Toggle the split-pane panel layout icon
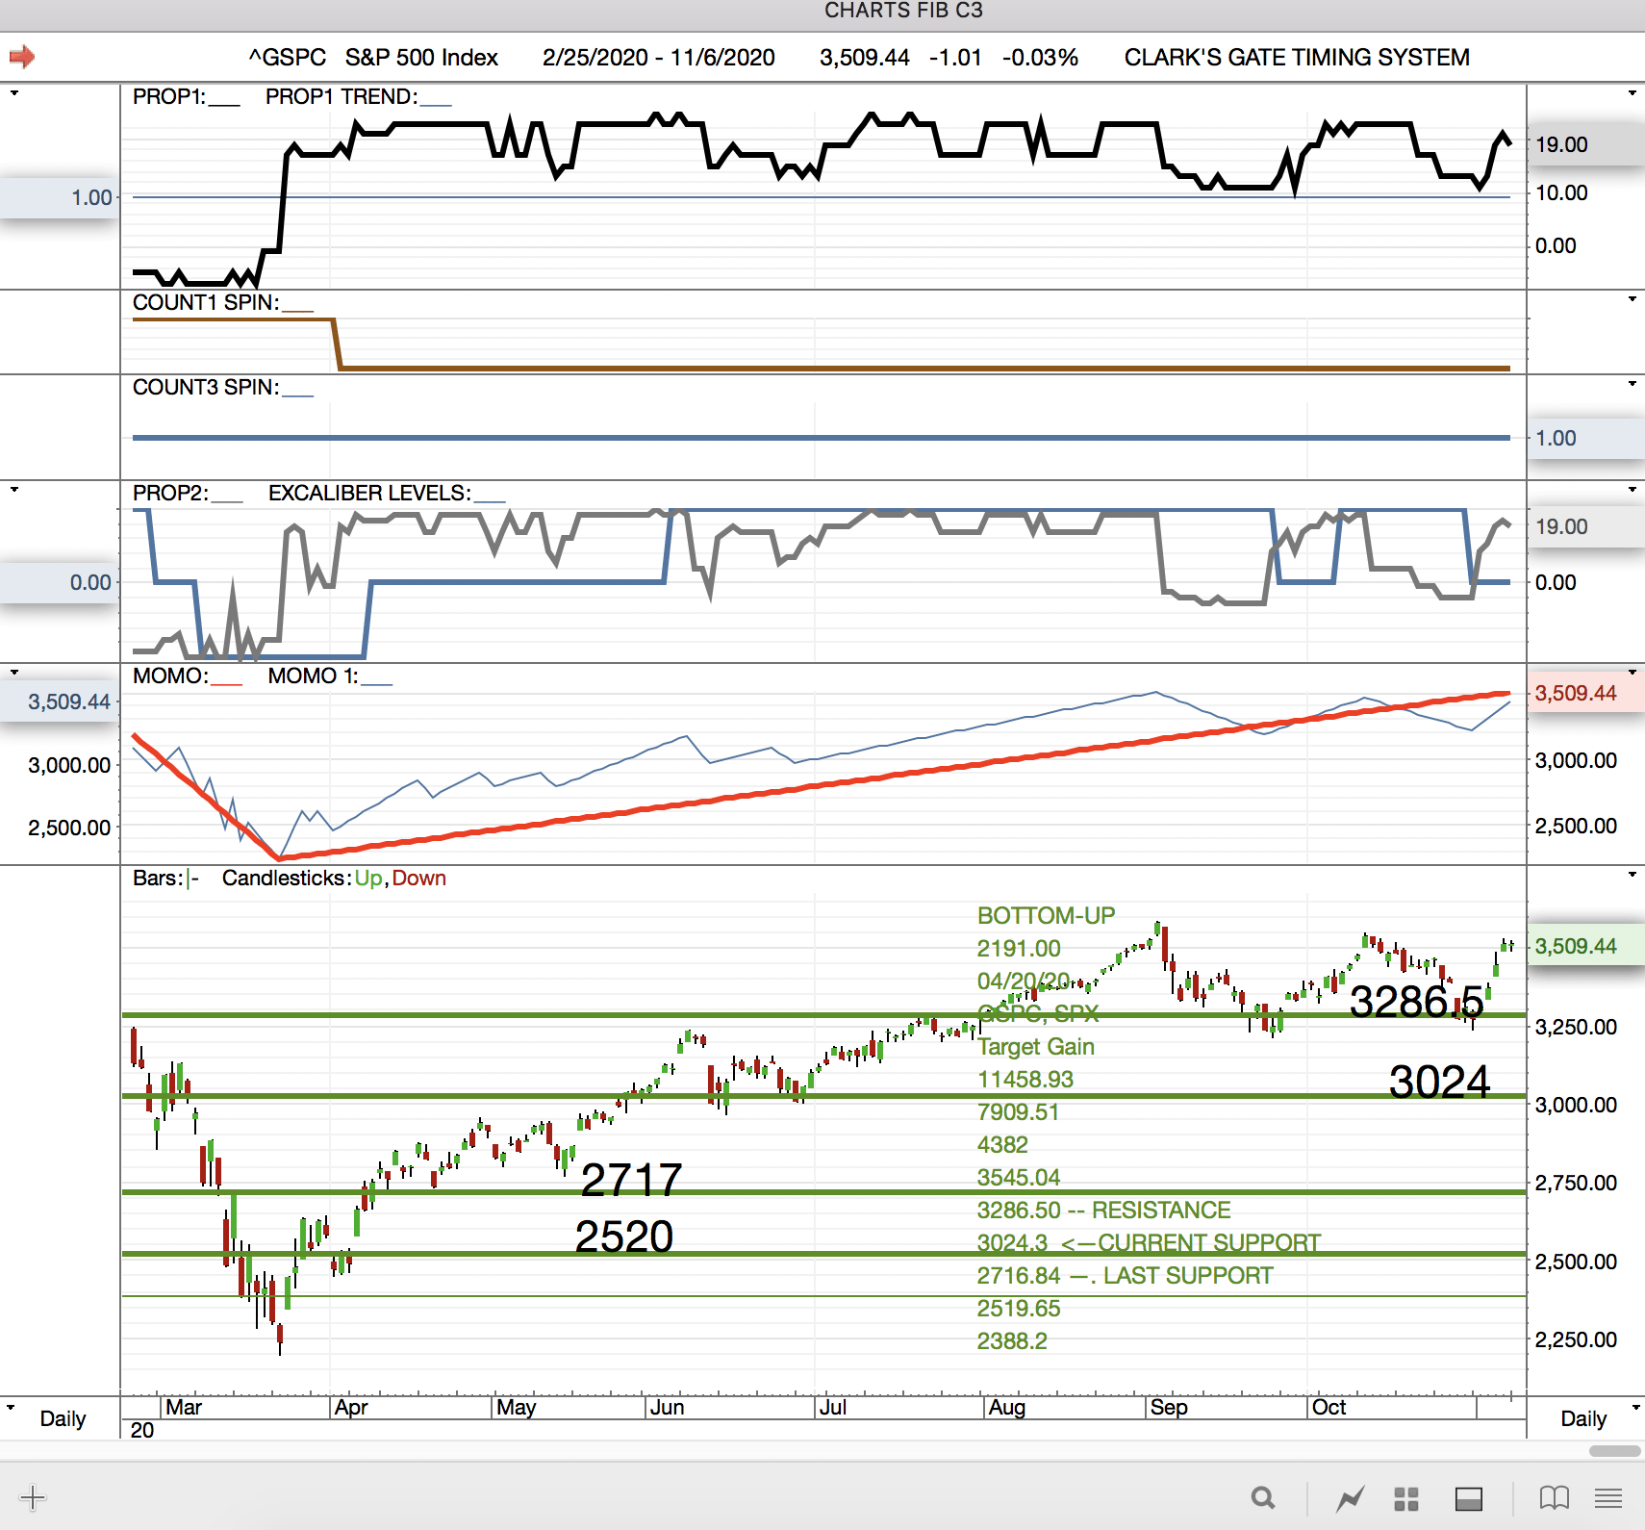1645x1530 pixels. tap(1468, 1498)
